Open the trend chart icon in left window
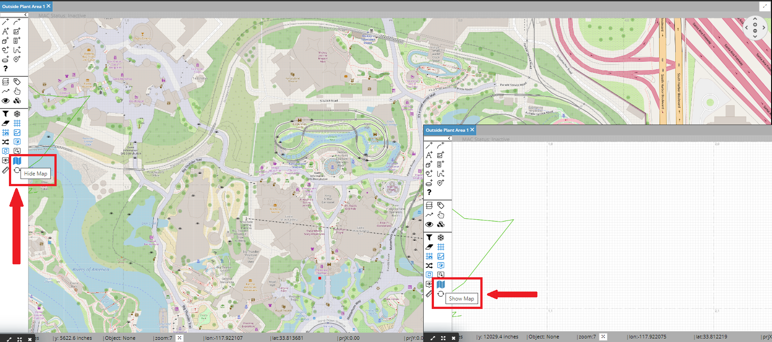The image size is (772, 342). (5, 91)
